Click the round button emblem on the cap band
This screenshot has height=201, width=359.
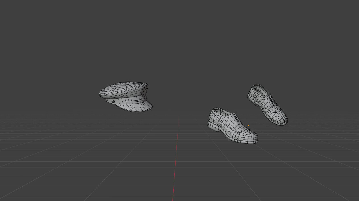(x=113, y=101)
